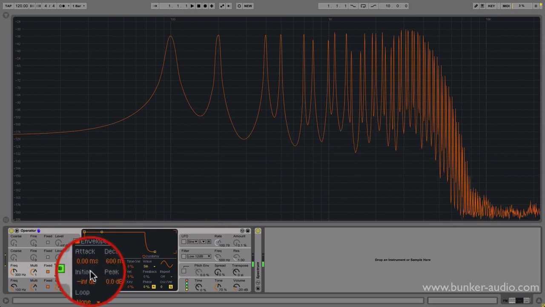Screen dimensions: 545x307
Task: Adjust the LFO Amount knob
Action: pyautogui.click(x=237, y=242)
